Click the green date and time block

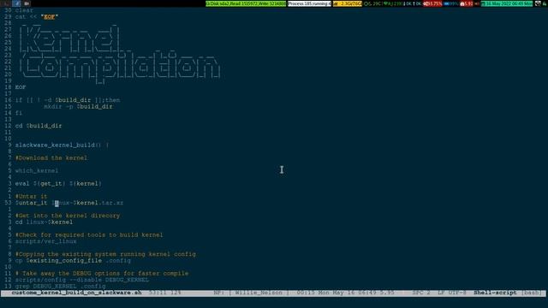pos(506,3)
